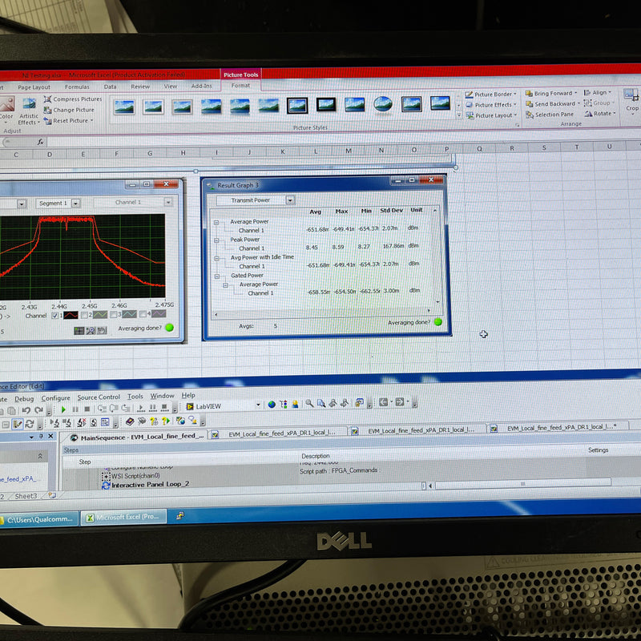Expand the Picture Styles gallery more arrow
Image resolution: width=641 pixels, height=641 pixels.
click(x=458, y=115)
